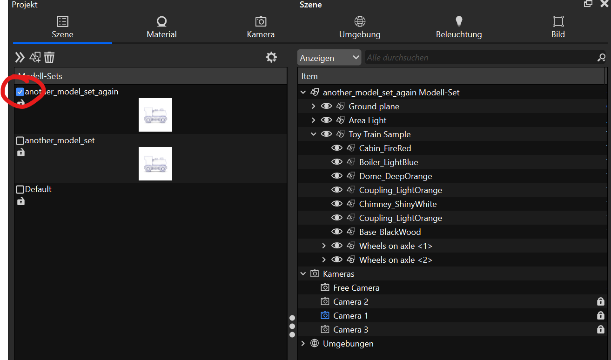Check the Default model set checkbox

pos(20,189)
